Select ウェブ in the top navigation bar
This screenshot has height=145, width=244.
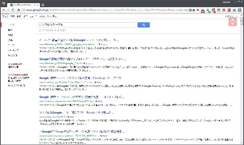pos(5,16)
